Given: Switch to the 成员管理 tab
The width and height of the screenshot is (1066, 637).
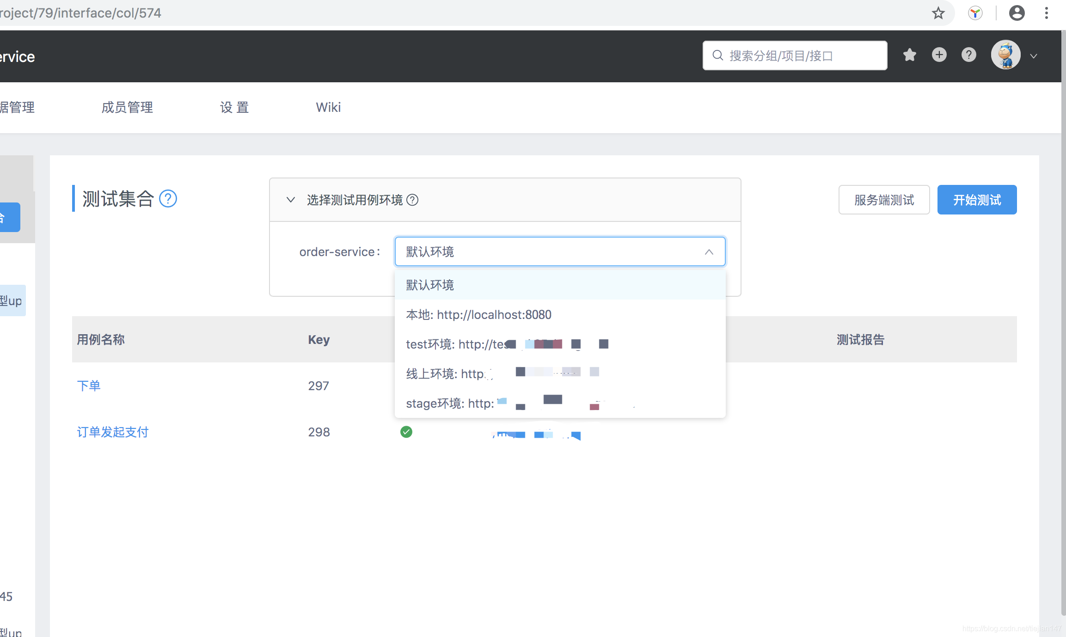Looking at the screenshot, I should click(x=127, y=107).
